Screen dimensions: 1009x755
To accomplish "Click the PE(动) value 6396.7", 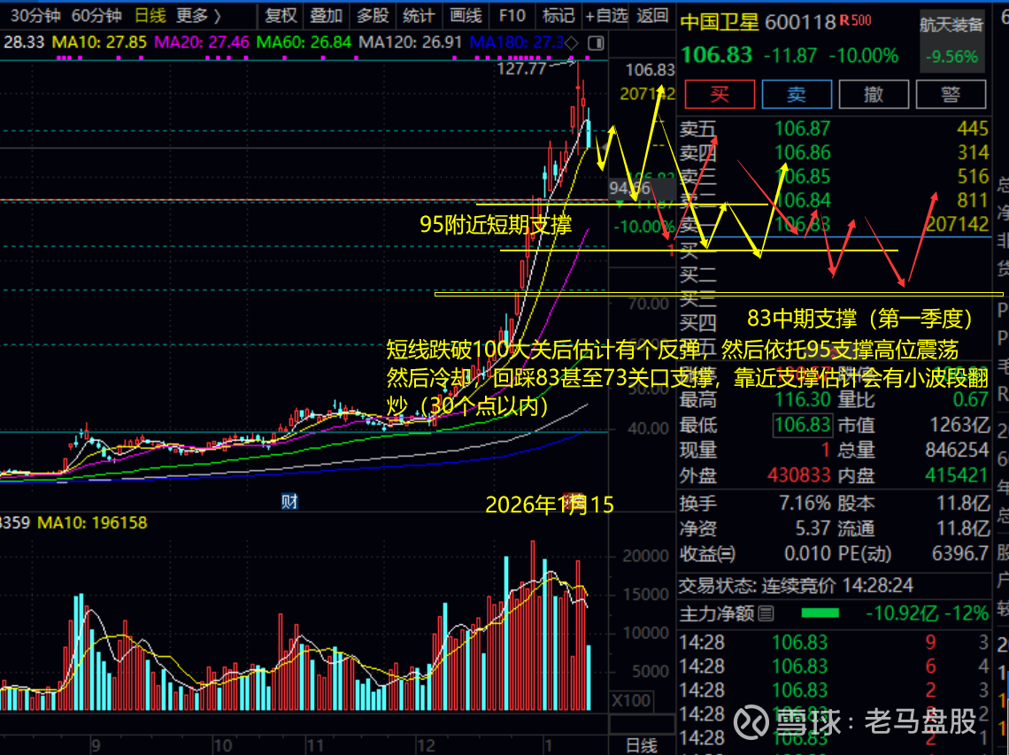I will point(959,553).
